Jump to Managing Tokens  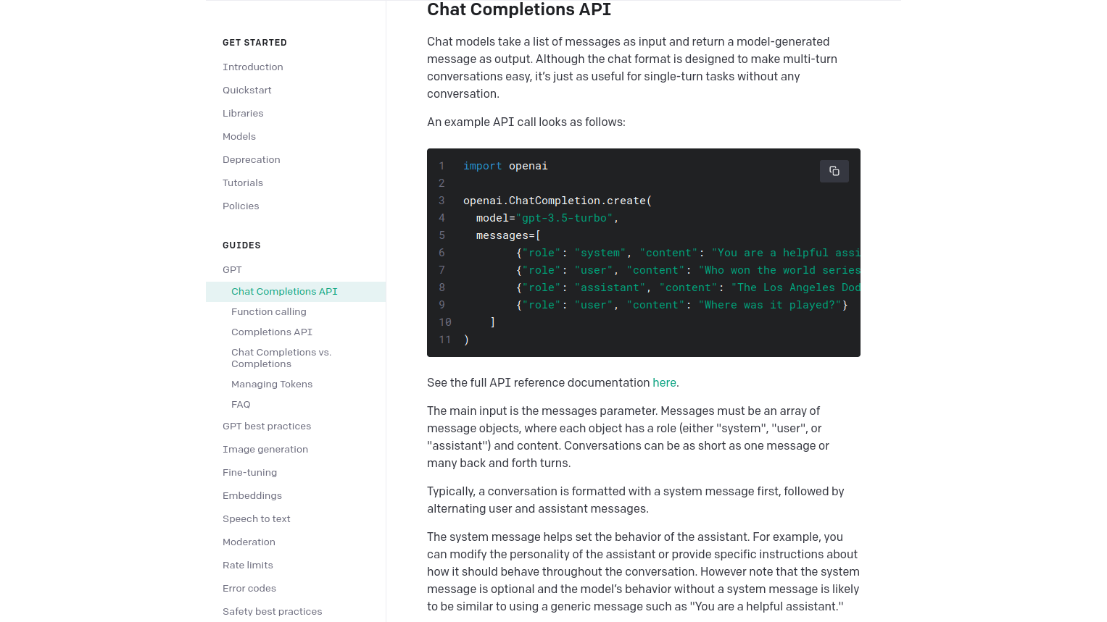272,384
